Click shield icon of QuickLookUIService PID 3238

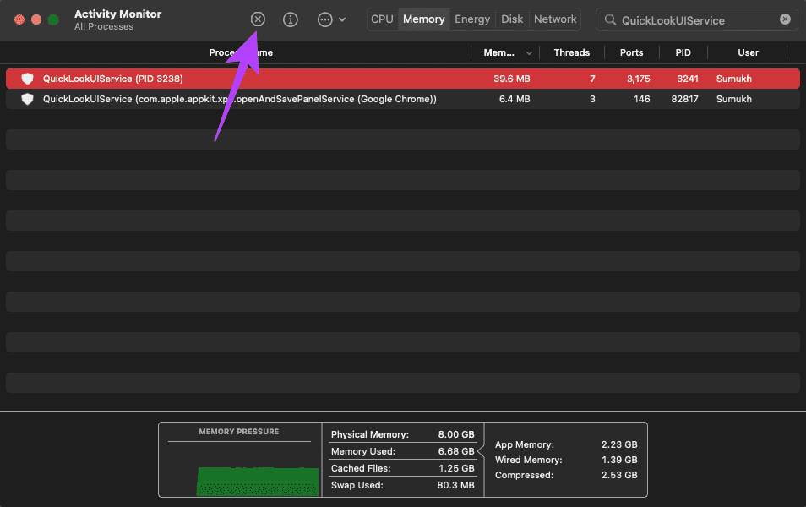point(27,78)
